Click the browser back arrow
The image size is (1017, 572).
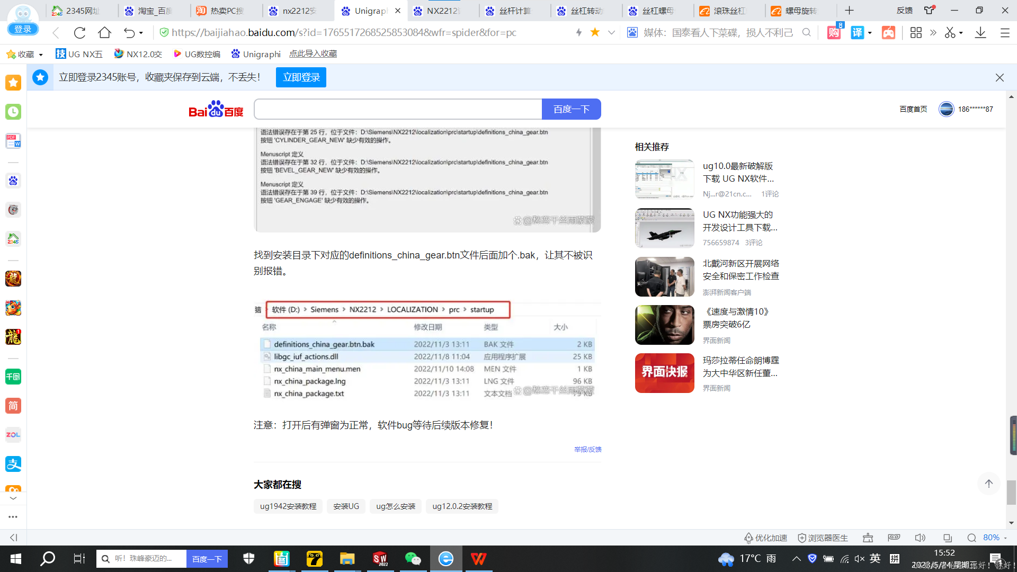[x=56, y=33]
